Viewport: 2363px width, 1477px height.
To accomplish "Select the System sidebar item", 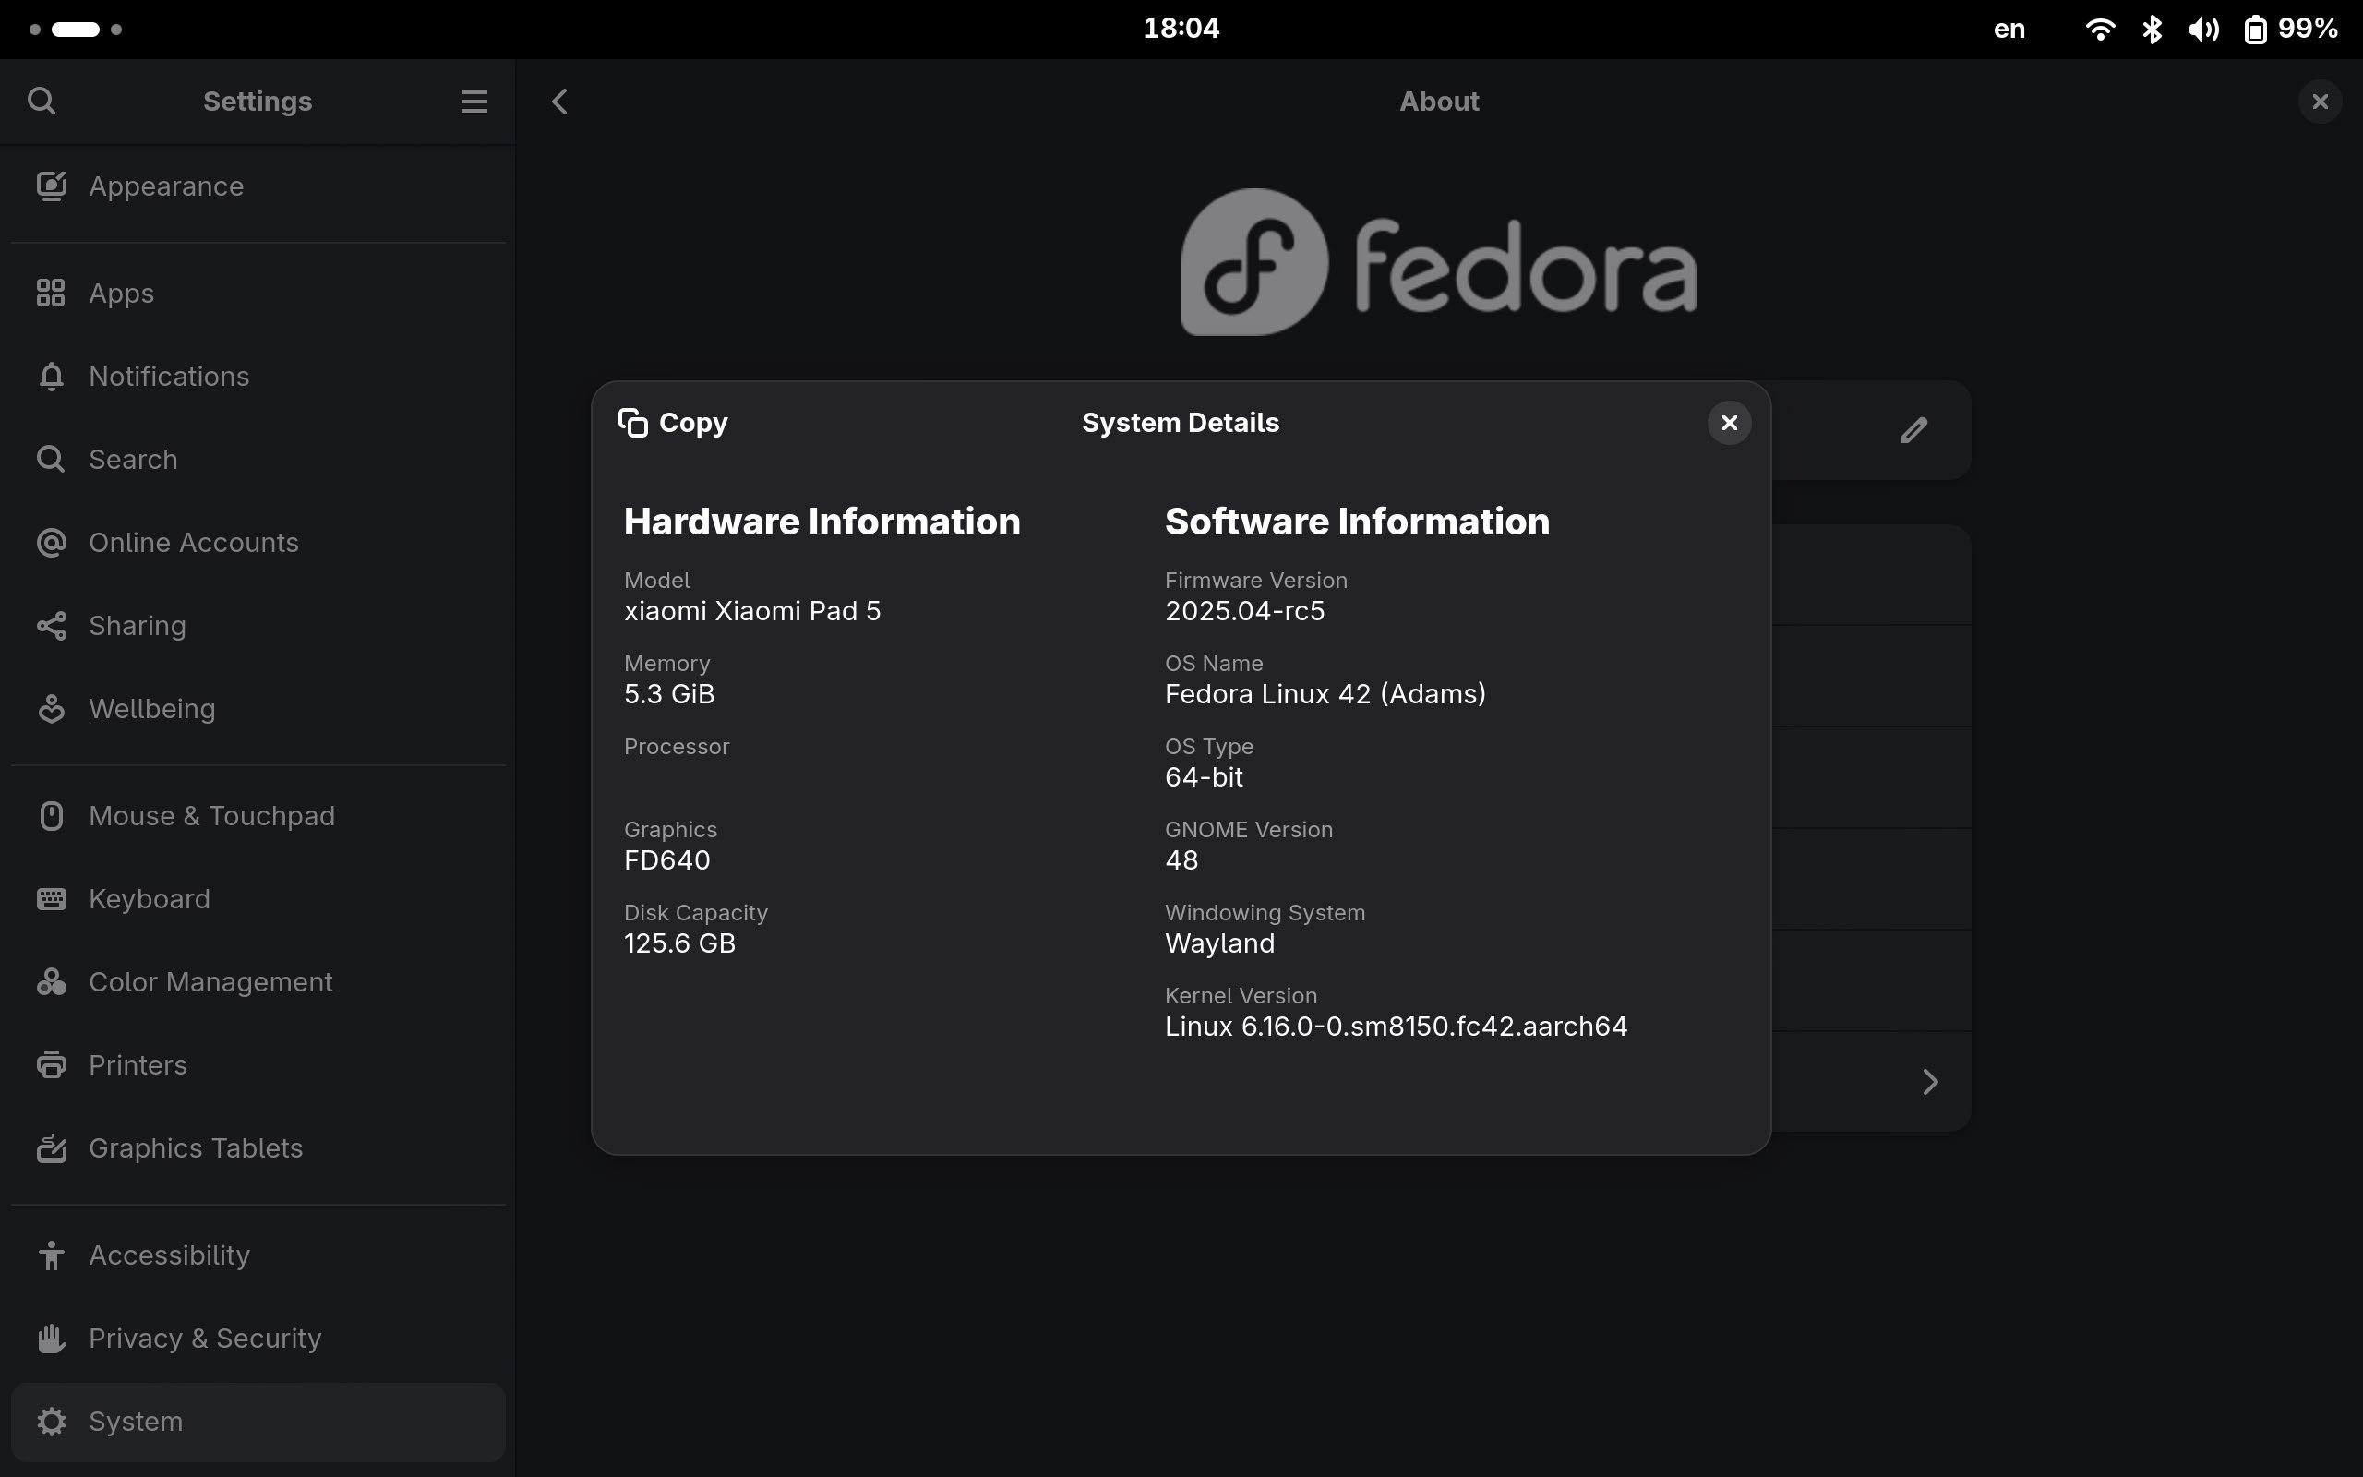I will (258, 1422).
